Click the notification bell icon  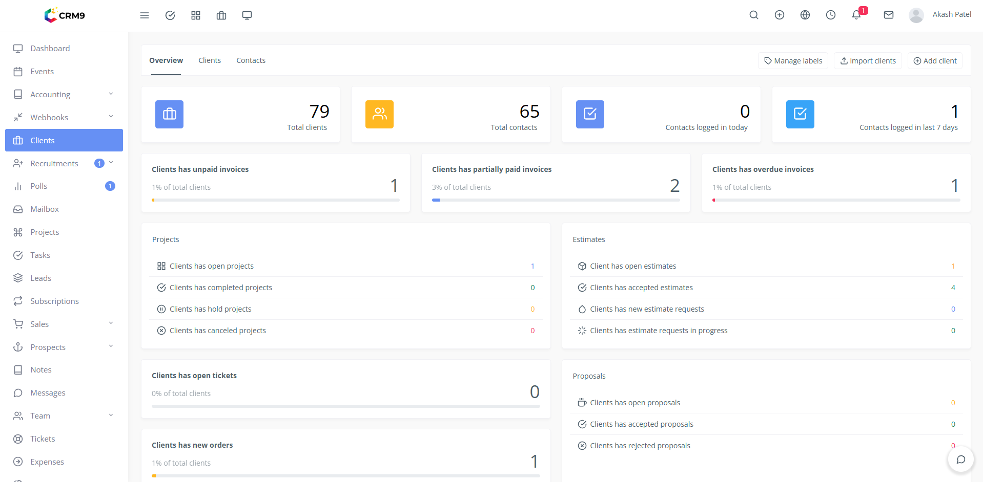pos(856,15)
